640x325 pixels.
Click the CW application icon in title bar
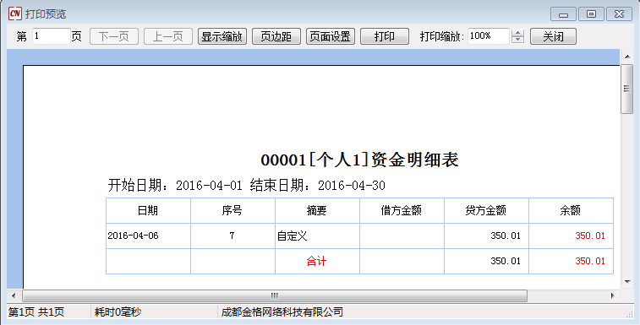[x=14, y=14]
